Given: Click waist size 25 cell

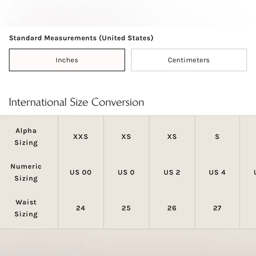Looking at the screenshot, I should click(x=126, y=208).
